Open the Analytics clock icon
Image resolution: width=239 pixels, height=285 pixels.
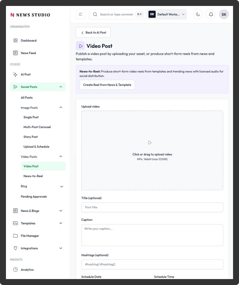click(x=15, y=270)
